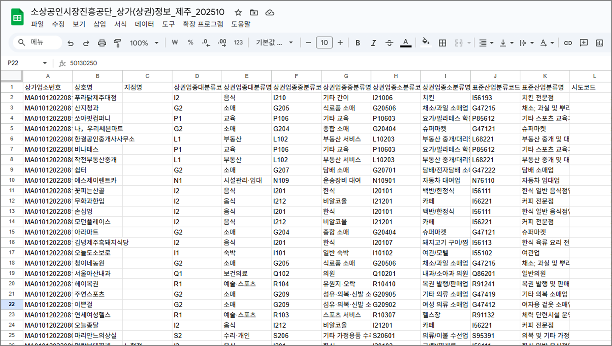612x346 pixels.
Task: Click the insert chart icon
Action: tap(599, 43)
